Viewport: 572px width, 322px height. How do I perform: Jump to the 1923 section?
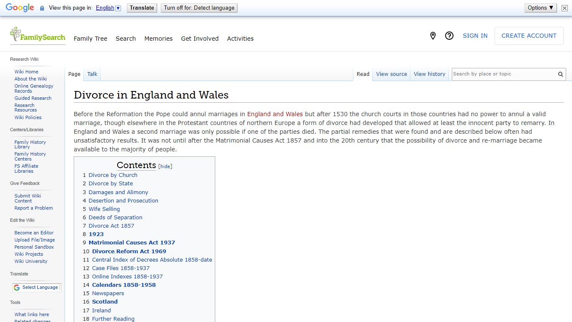tap(96, 234)
